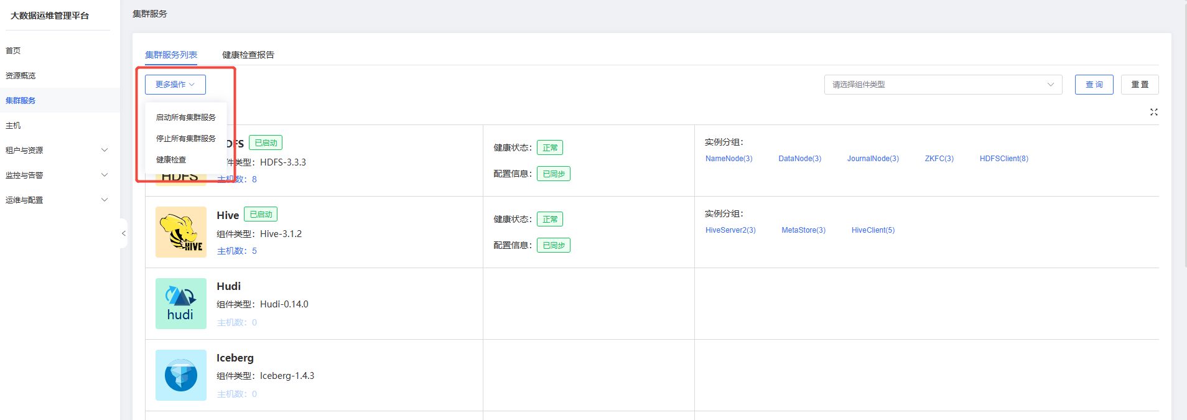1187x420 pixels.
Task: Select 停止所有集群服务 from the menu
Action: [x=185, y=139]
